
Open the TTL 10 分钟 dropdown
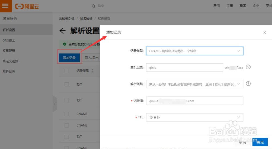click(x=195, y=117)
